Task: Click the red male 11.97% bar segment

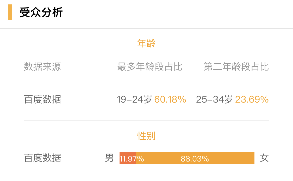Action: pyautogui.click(x=128, y=158)
